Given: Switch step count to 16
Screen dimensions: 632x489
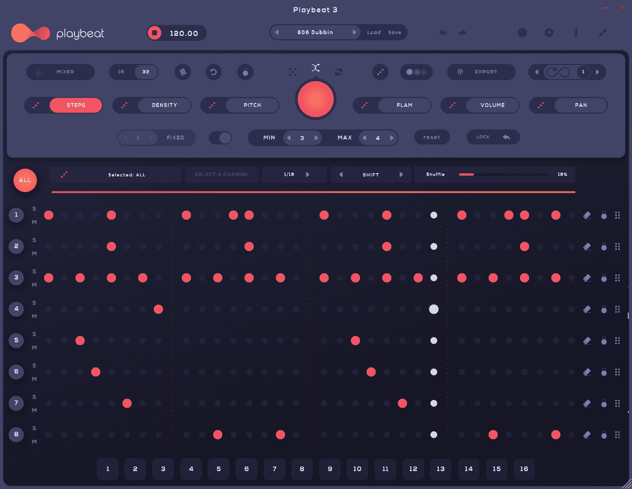Looking at the screenshot, I should 121,72.
